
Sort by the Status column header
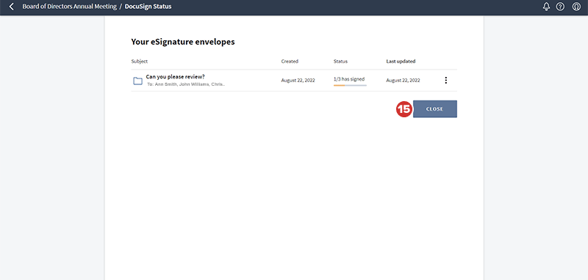pos(340,62)
